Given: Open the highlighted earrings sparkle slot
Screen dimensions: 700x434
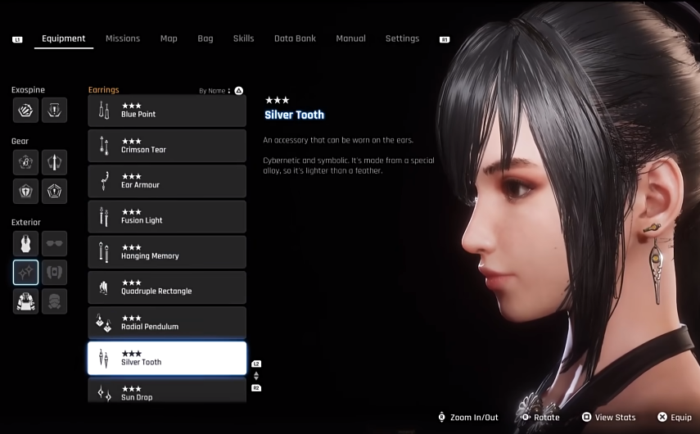Looking at the screenshot, I should click(x=25, y=273).
